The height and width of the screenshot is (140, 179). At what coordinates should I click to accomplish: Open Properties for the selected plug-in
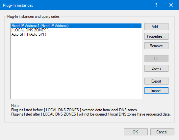click(x=156, y=36)
